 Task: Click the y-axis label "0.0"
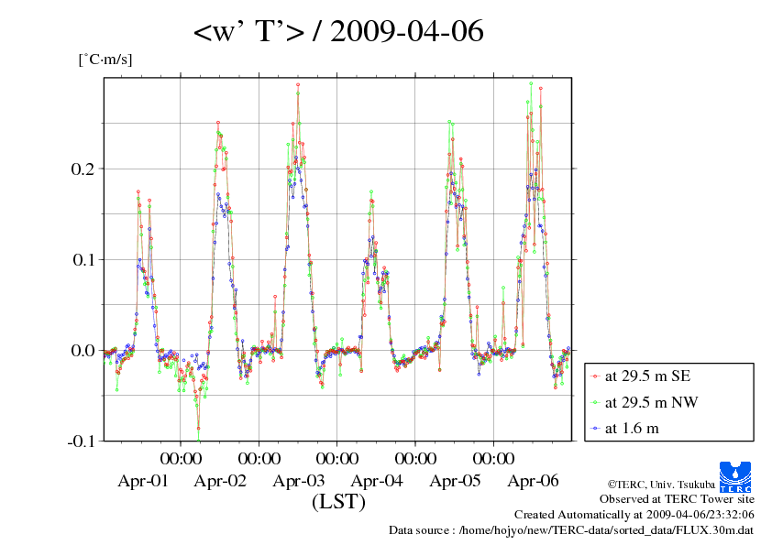point(83,350)
